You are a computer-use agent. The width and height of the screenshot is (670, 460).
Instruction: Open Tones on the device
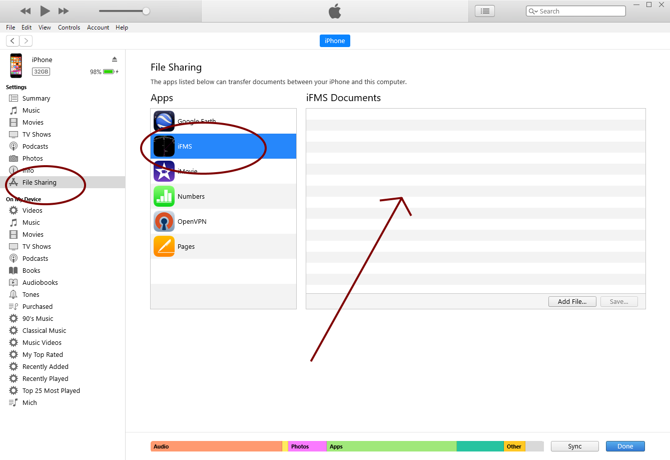pos(31,294)
